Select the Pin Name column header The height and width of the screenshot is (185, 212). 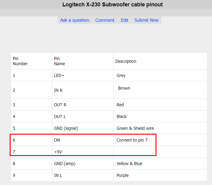83,61
